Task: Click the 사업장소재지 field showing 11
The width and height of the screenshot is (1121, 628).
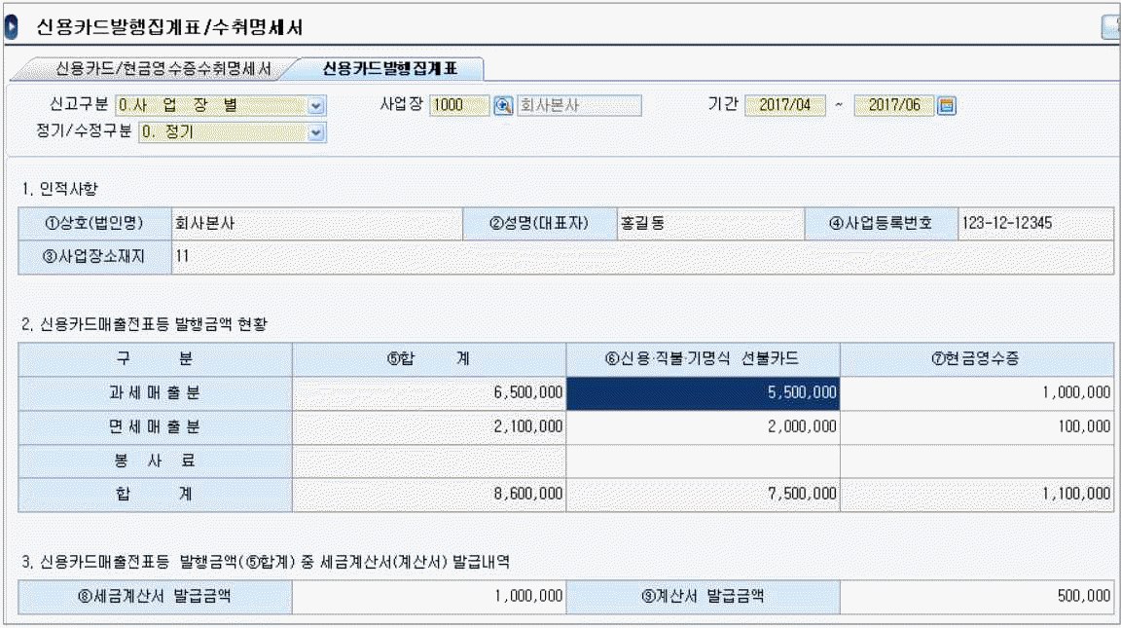Action: tap(640, 257)
